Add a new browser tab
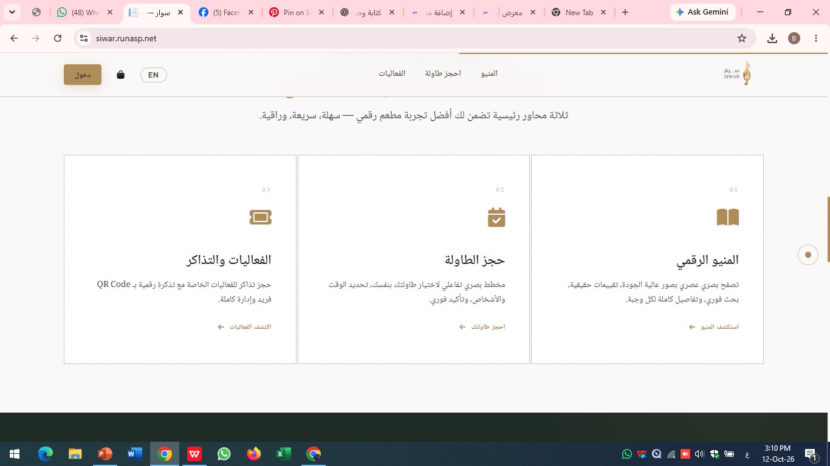830x466 pixels. [x=625, y=12]
